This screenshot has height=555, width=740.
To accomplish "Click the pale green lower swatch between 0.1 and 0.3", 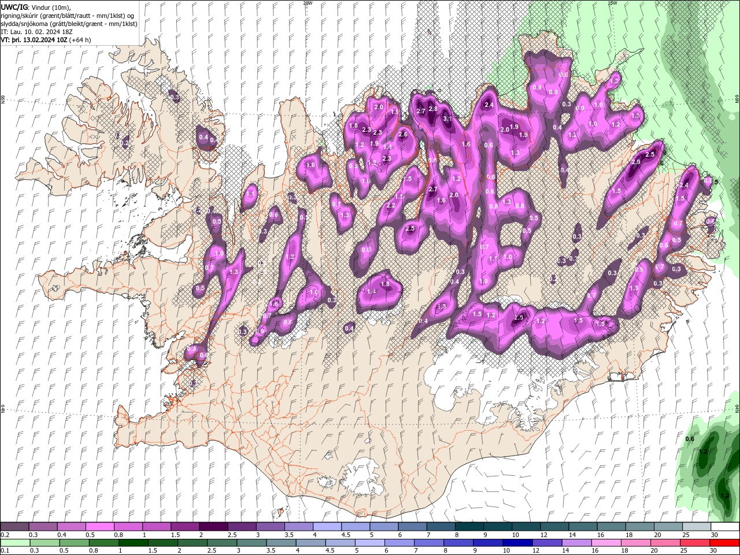I will pos(15,543).
